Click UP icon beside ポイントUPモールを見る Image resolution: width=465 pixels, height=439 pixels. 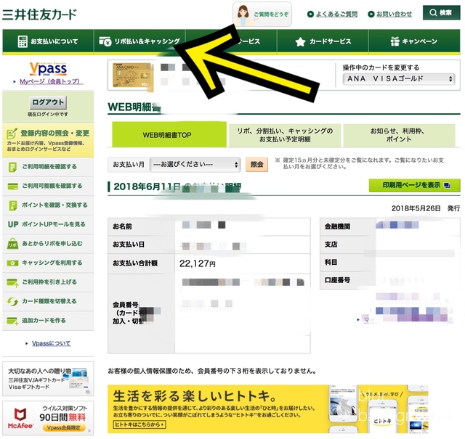tap(13, 224)
